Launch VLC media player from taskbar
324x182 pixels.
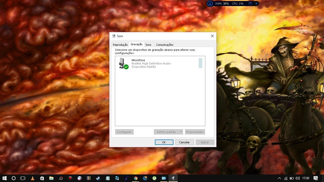32,178
